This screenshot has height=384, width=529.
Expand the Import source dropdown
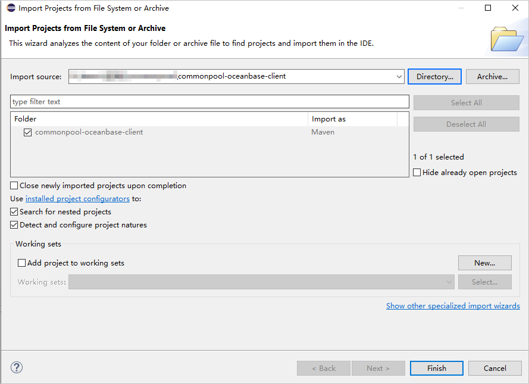point(399,77)
